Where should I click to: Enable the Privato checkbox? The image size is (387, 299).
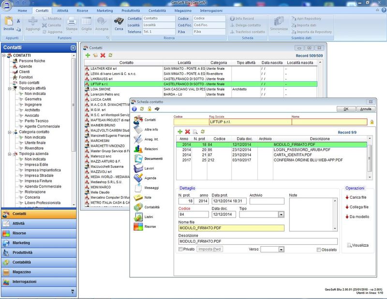[181, 250]
